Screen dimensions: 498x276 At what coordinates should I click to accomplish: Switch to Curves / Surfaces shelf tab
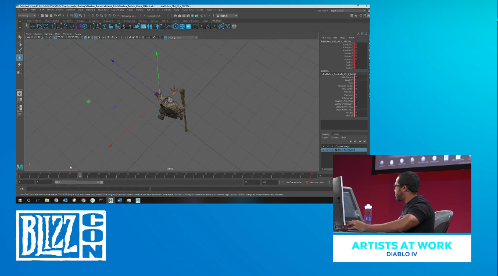point(33,21)
